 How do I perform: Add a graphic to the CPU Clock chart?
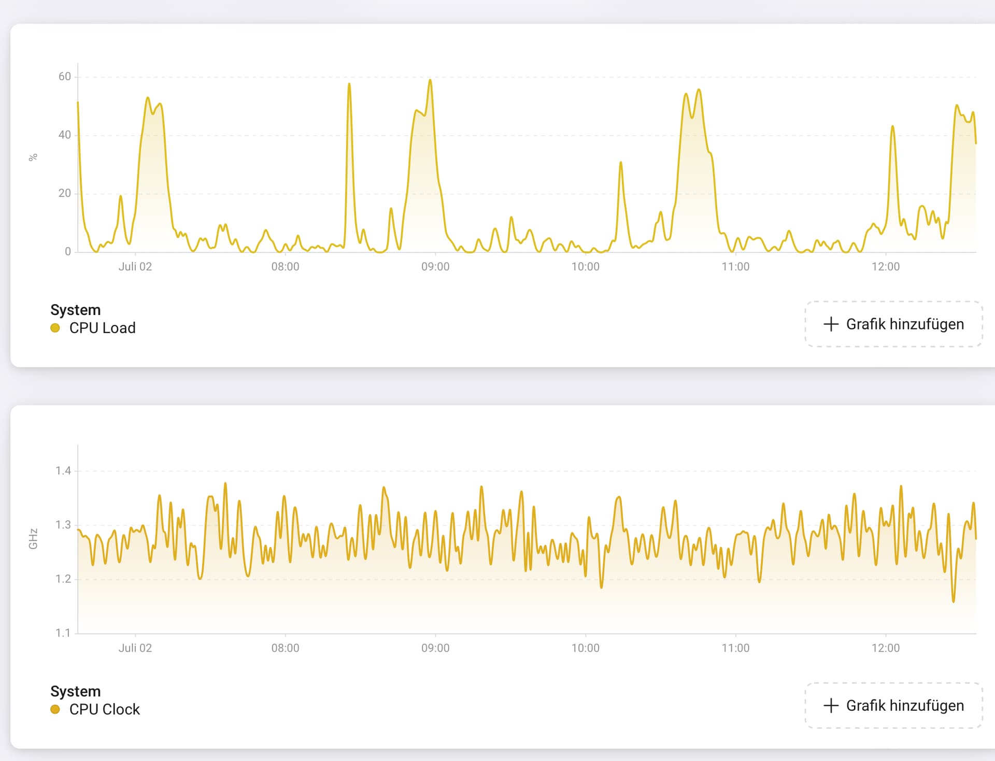(893, 706)
